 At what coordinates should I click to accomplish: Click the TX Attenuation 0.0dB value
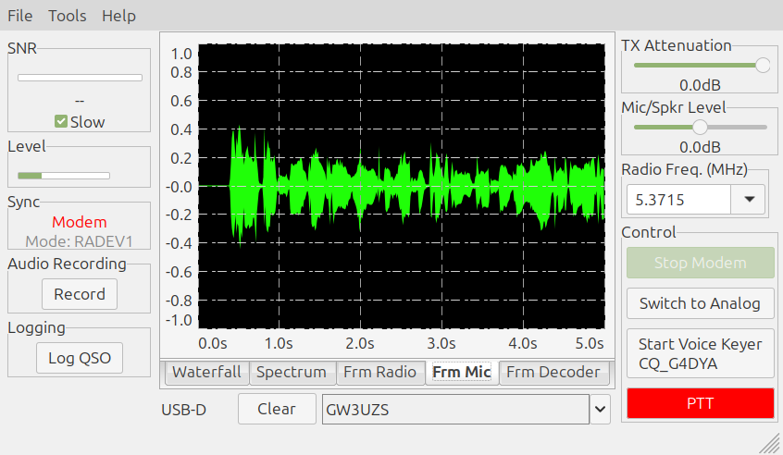point(700,85)
